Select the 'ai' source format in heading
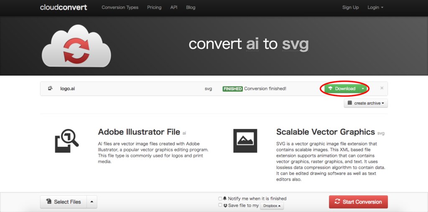Screen dimensions: 428x212 coord(252,44)
